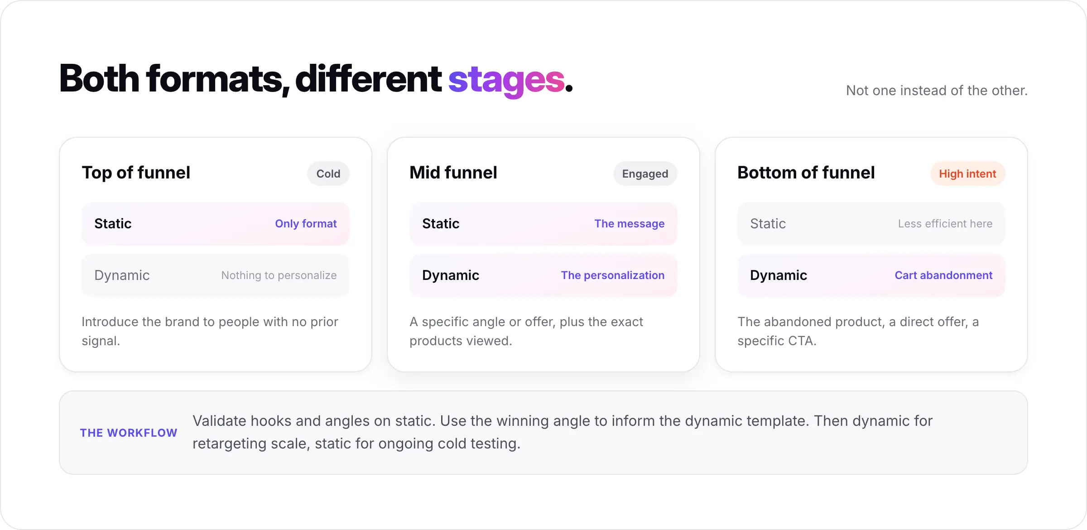Click 'The message' label
Screen dimensions: 1087x530
pyautogui.click(x=630, y=224)
